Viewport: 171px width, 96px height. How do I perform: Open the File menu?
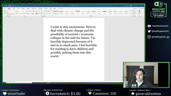[5, 8]
